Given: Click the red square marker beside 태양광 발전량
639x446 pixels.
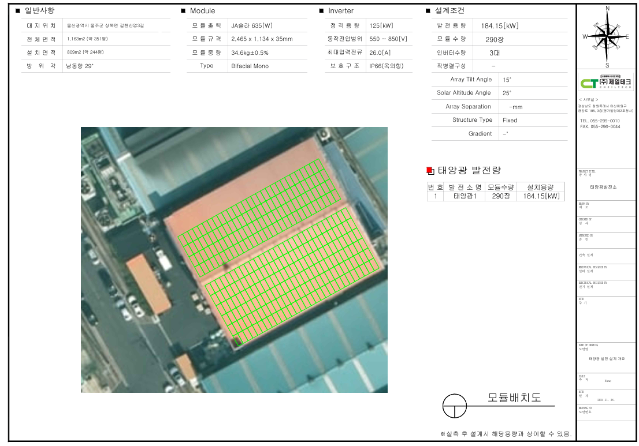Looking at the screenshot, I should pos(430,171).
